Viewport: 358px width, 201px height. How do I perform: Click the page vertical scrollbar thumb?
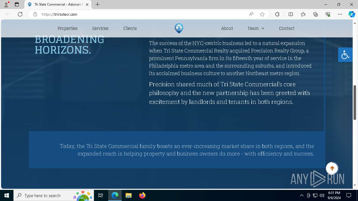coord(355,102)
